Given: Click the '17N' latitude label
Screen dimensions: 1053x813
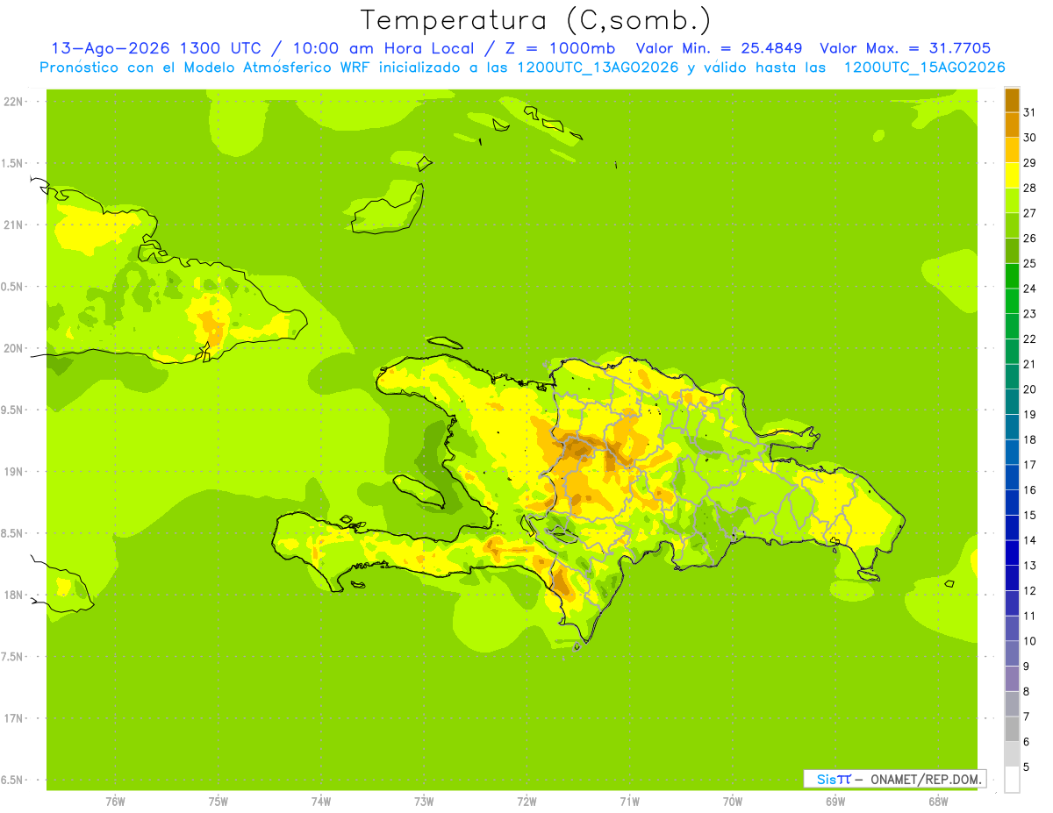Looking at the screenshot, I should 13,718.
